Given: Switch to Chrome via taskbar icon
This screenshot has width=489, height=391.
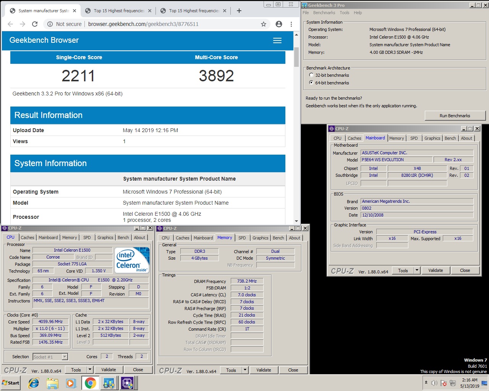Looking at the screenshot, I should tap(90, 383).
